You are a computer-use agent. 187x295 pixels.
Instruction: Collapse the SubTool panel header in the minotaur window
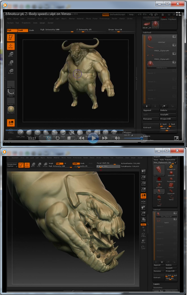coord(147,33)
